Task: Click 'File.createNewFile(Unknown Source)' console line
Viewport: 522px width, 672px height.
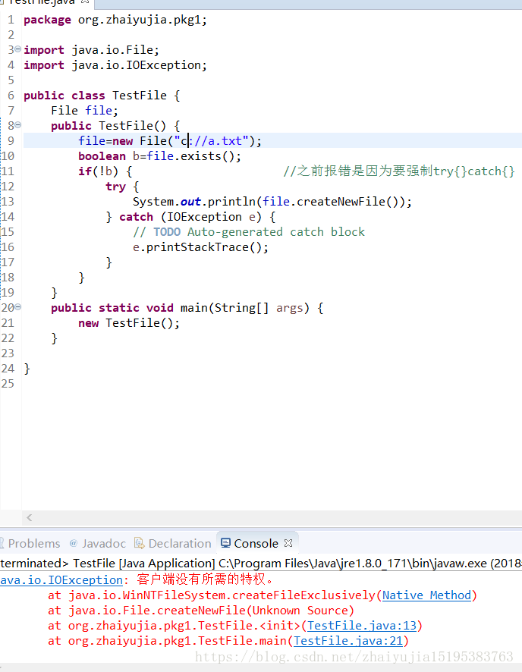Action: pos(201,611)
